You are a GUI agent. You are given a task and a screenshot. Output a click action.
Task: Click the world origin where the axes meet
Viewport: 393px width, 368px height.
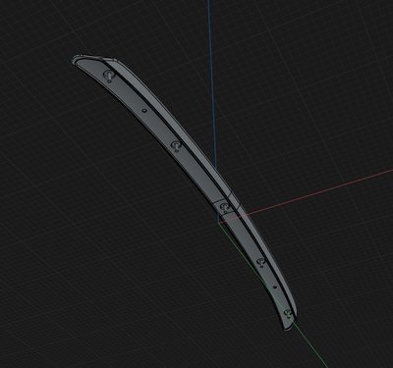point(218,224)
